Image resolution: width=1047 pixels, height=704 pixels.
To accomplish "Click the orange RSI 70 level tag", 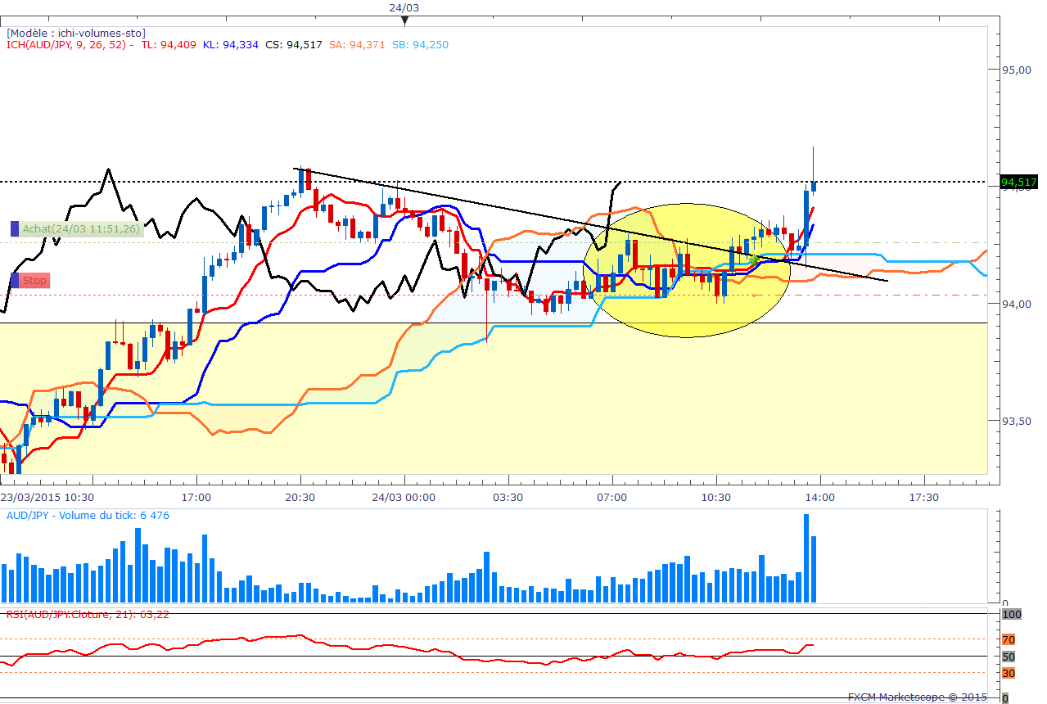I will [x=1009, y=639].
